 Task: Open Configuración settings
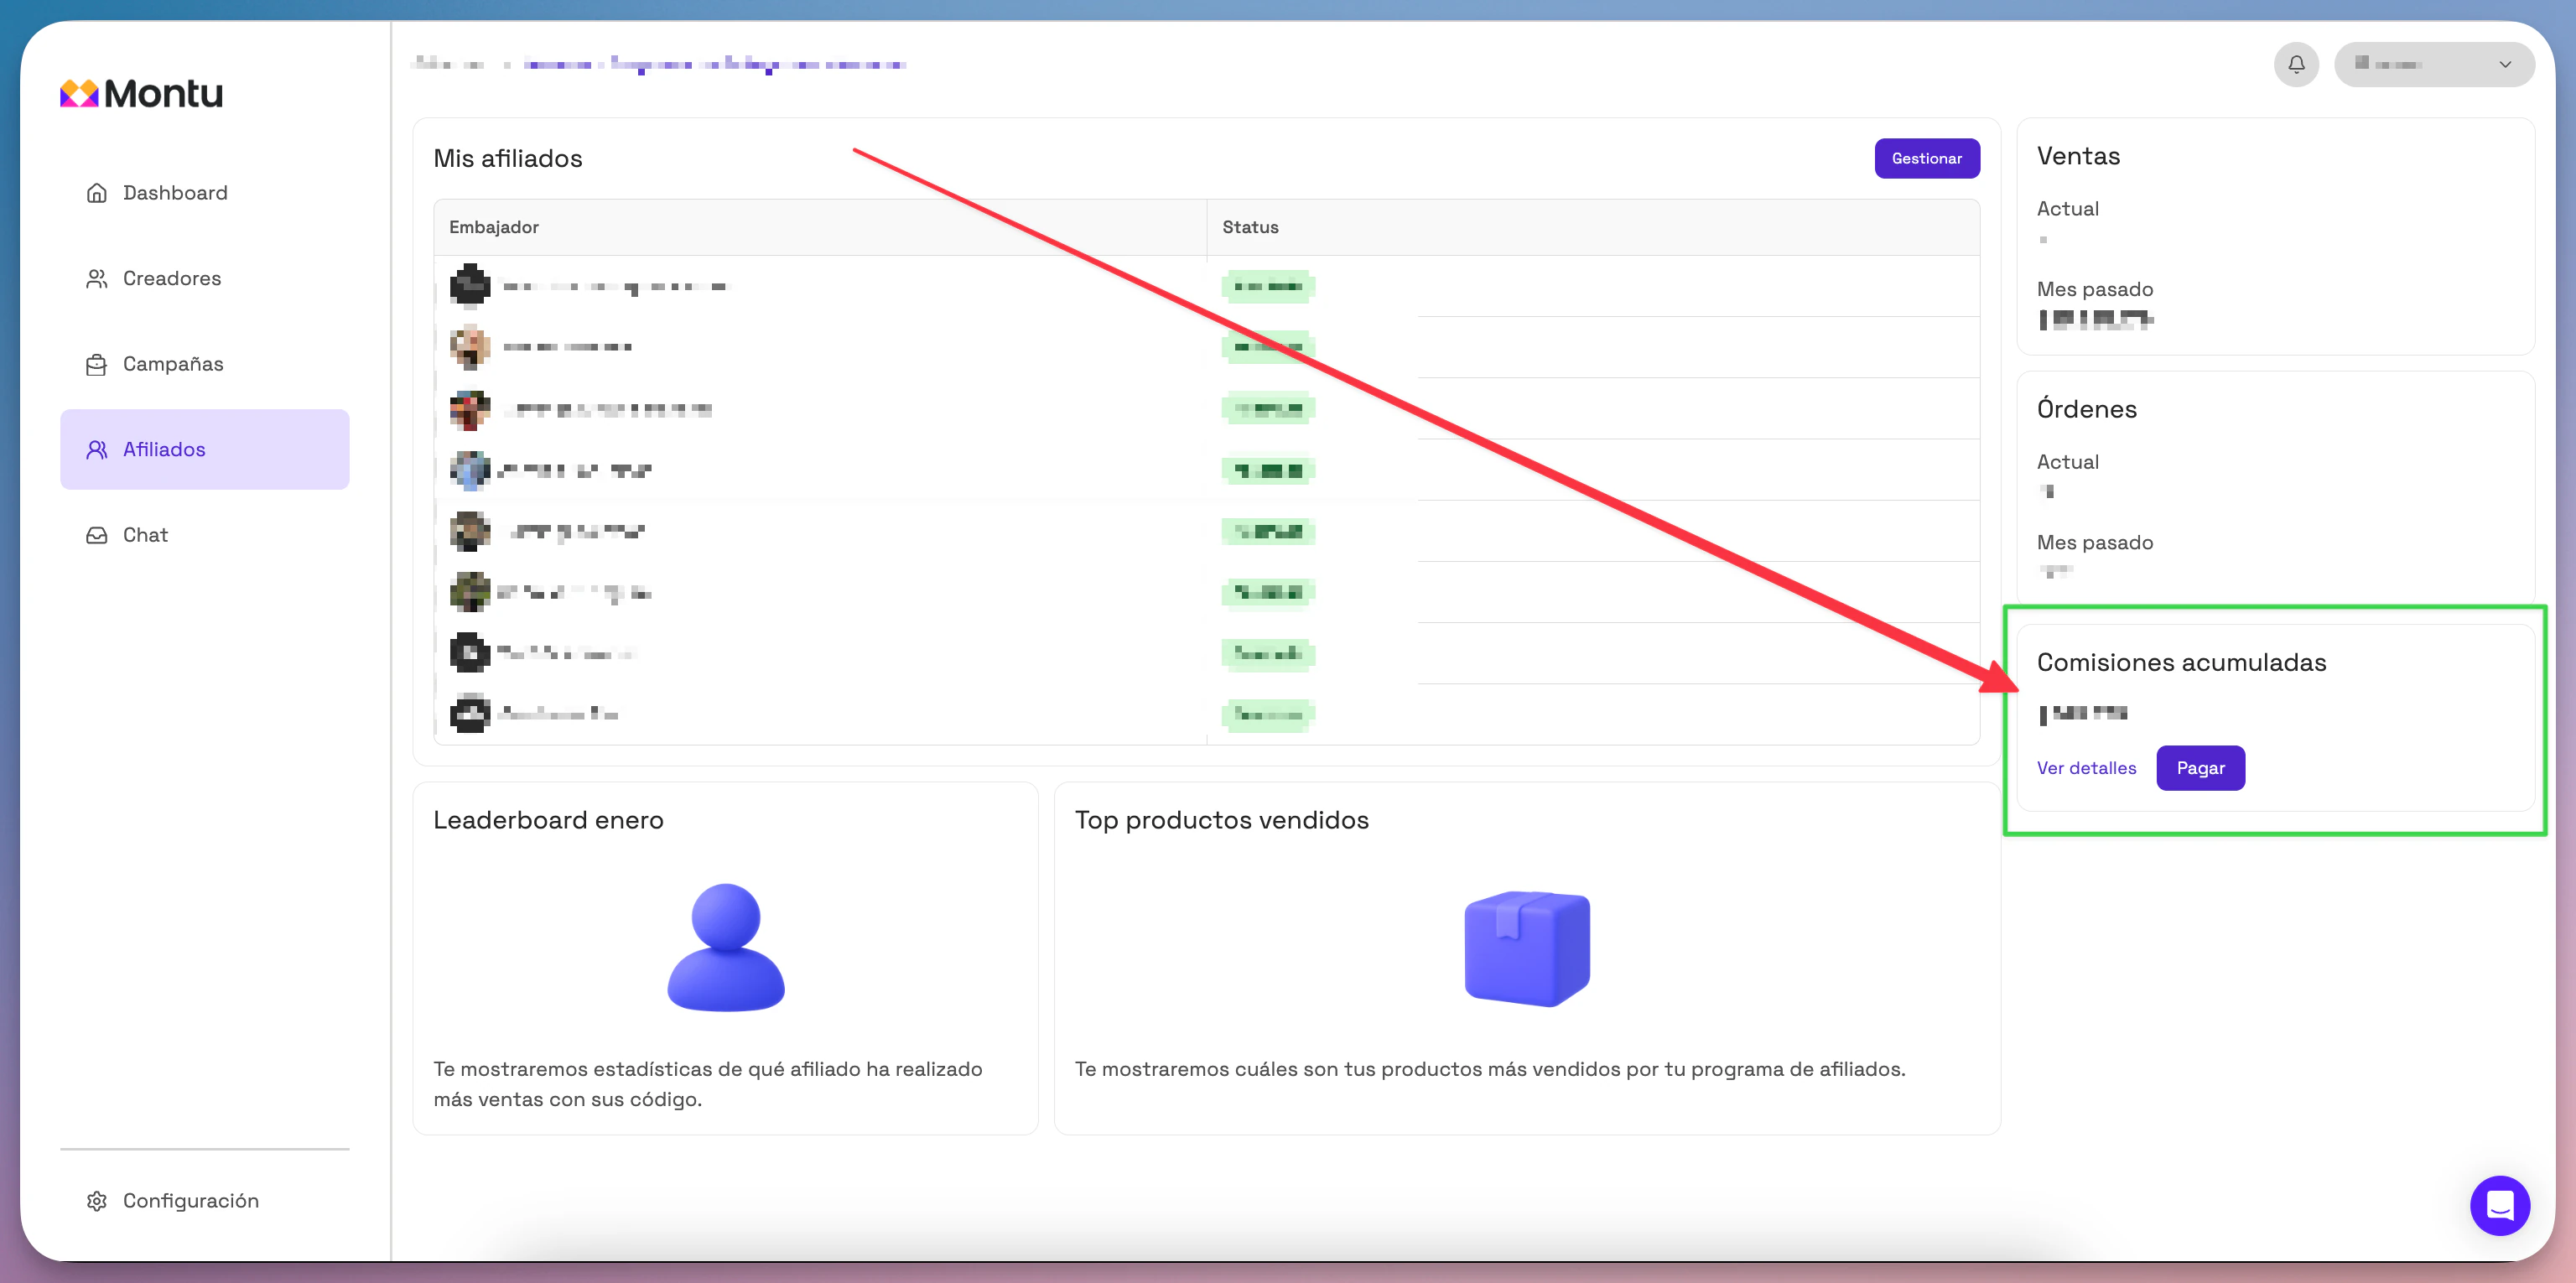coord(205,1201)
